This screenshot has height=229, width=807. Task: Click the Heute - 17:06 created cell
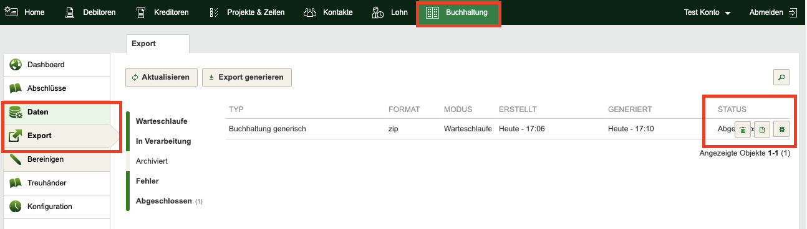pyautogui.click(x=522, y=129)
